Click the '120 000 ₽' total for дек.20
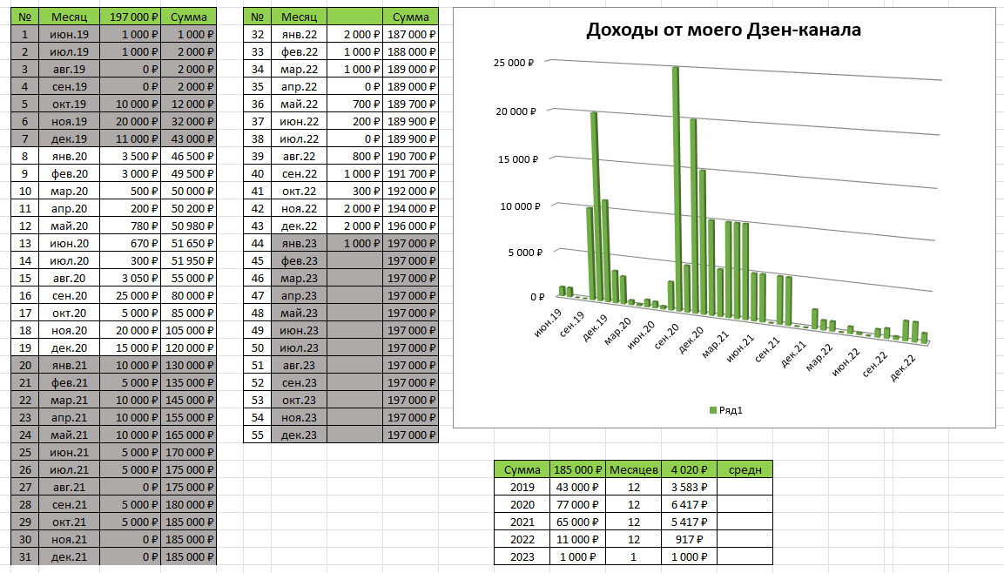Viewport: 1004px width, 573px height. 189,348
